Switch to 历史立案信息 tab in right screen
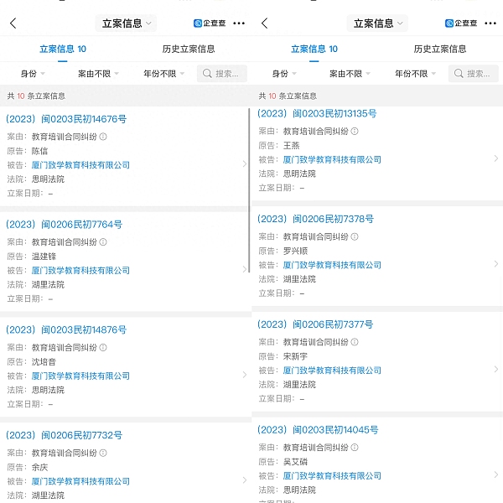 click(x=440, y=49)
